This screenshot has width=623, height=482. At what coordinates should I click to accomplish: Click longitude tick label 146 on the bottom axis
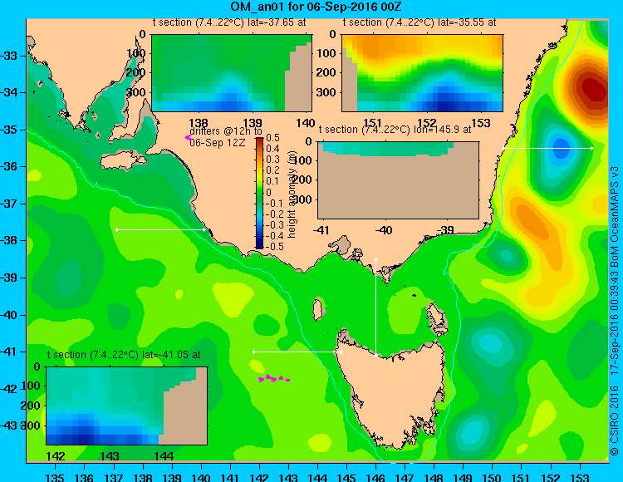click(x=375, y=477)
